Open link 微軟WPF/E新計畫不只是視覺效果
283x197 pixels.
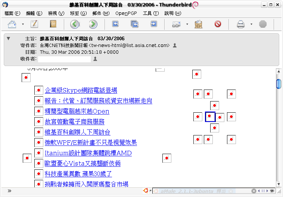(x=91, y=143)
